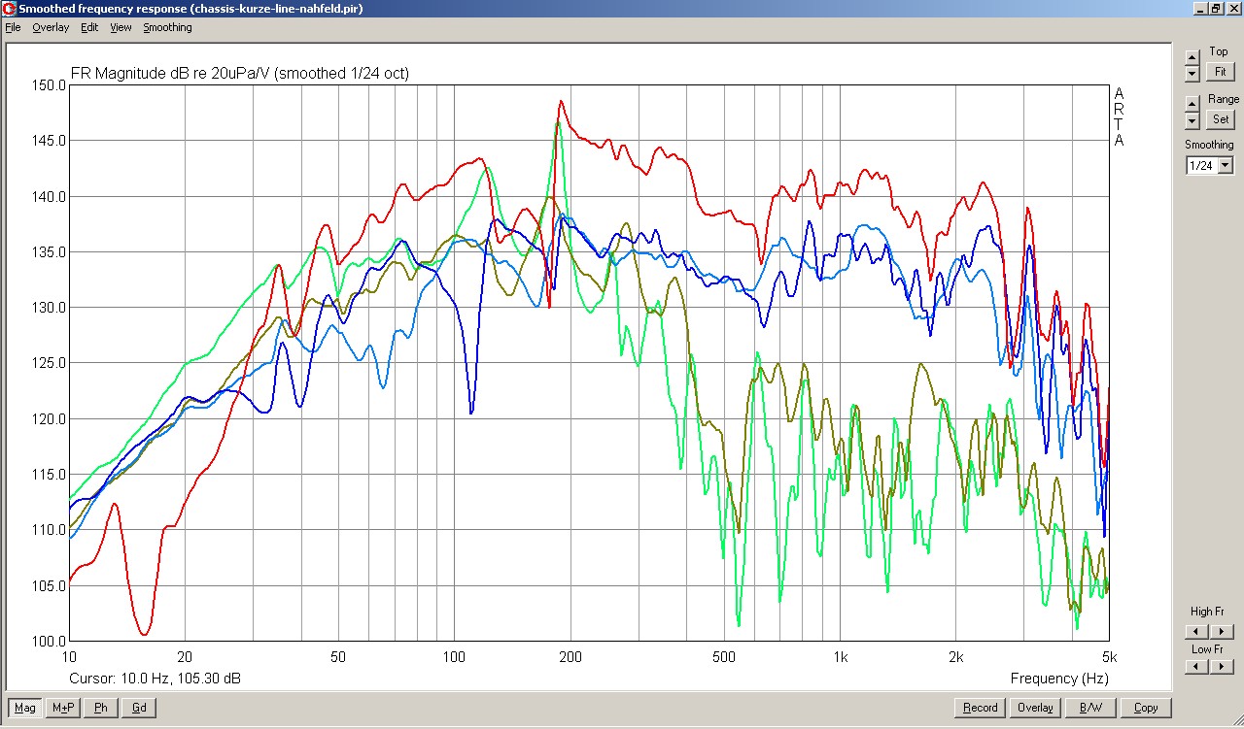The width and height of the screenshot is (1244, 729).
Task: Open the View menu
Action: pyautogui.click(x=121, y=27)
